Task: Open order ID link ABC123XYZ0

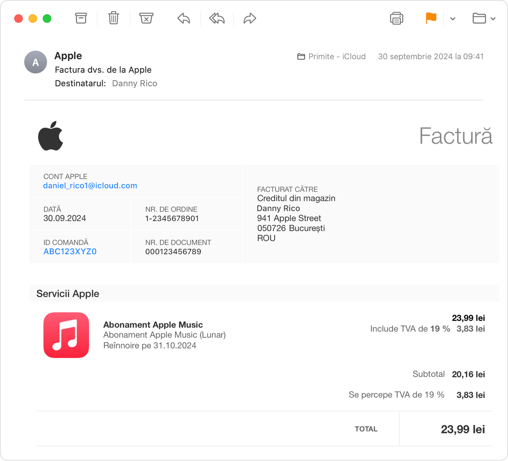Action: [x=70, y=251]
